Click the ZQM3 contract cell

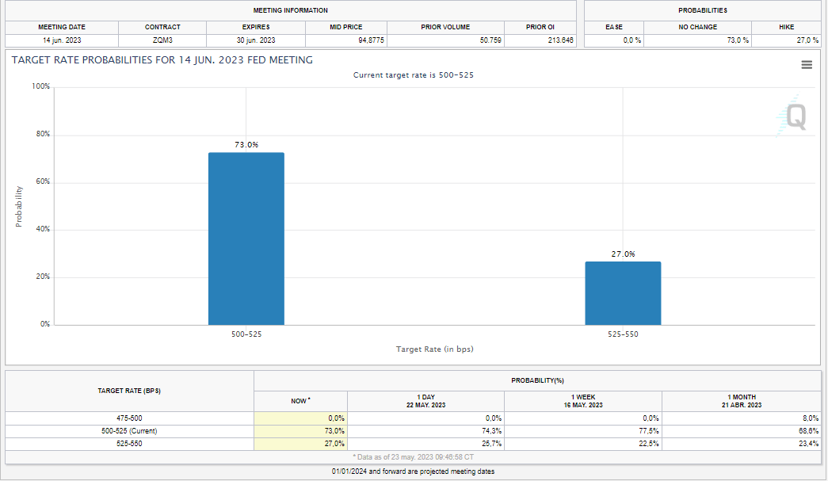coord(162,38)
